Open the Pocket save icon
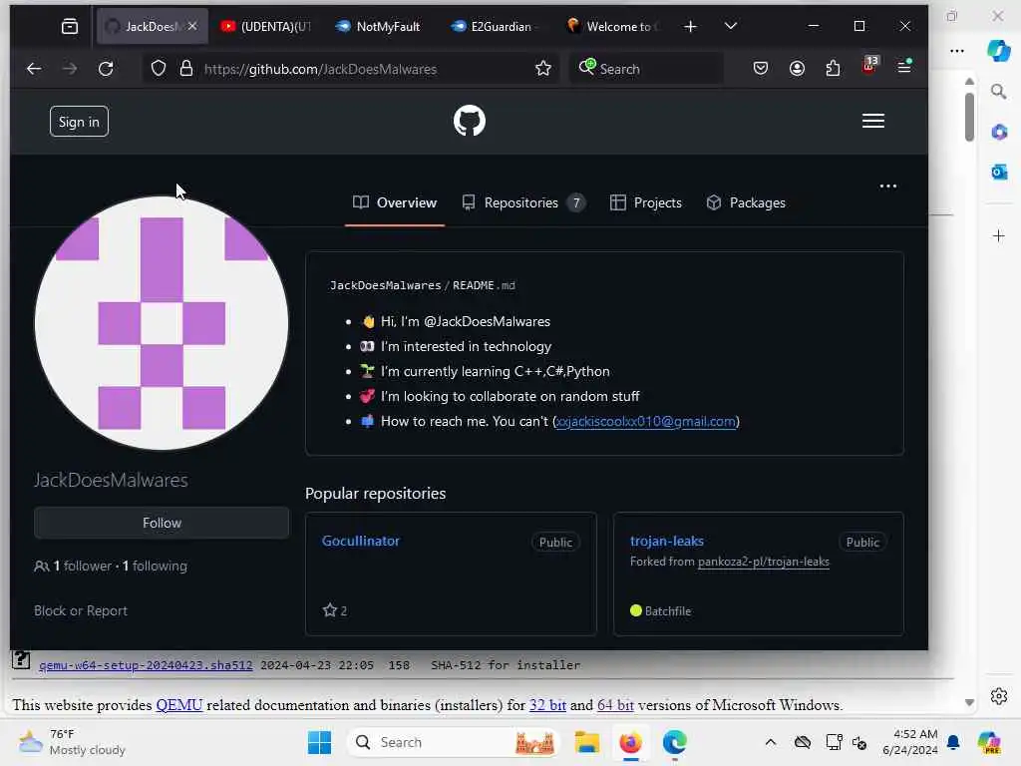 click(761, 68)
